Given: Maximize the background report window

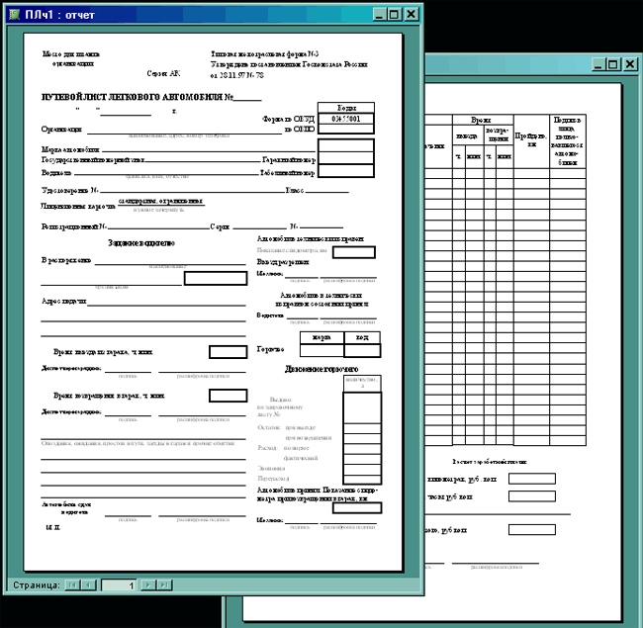Looking at the screenshot, I should (x=613, y=64).
